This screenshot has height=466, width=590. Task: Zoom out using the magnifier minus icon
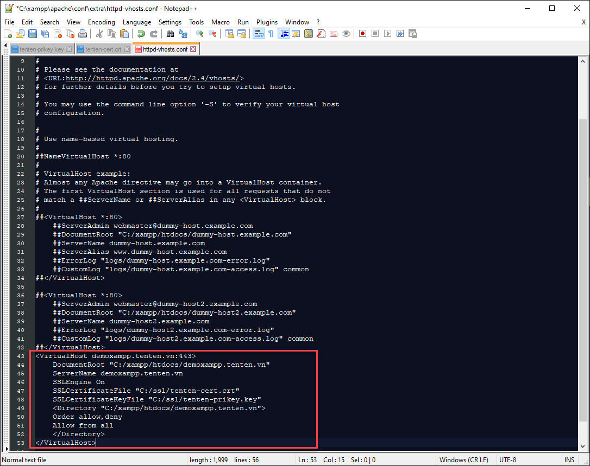(212, 34)
